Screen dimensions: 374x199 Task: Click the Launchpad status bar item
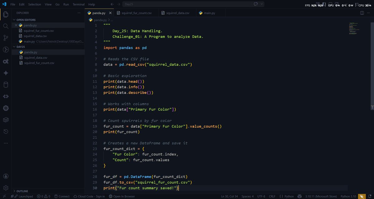(22, 196)
